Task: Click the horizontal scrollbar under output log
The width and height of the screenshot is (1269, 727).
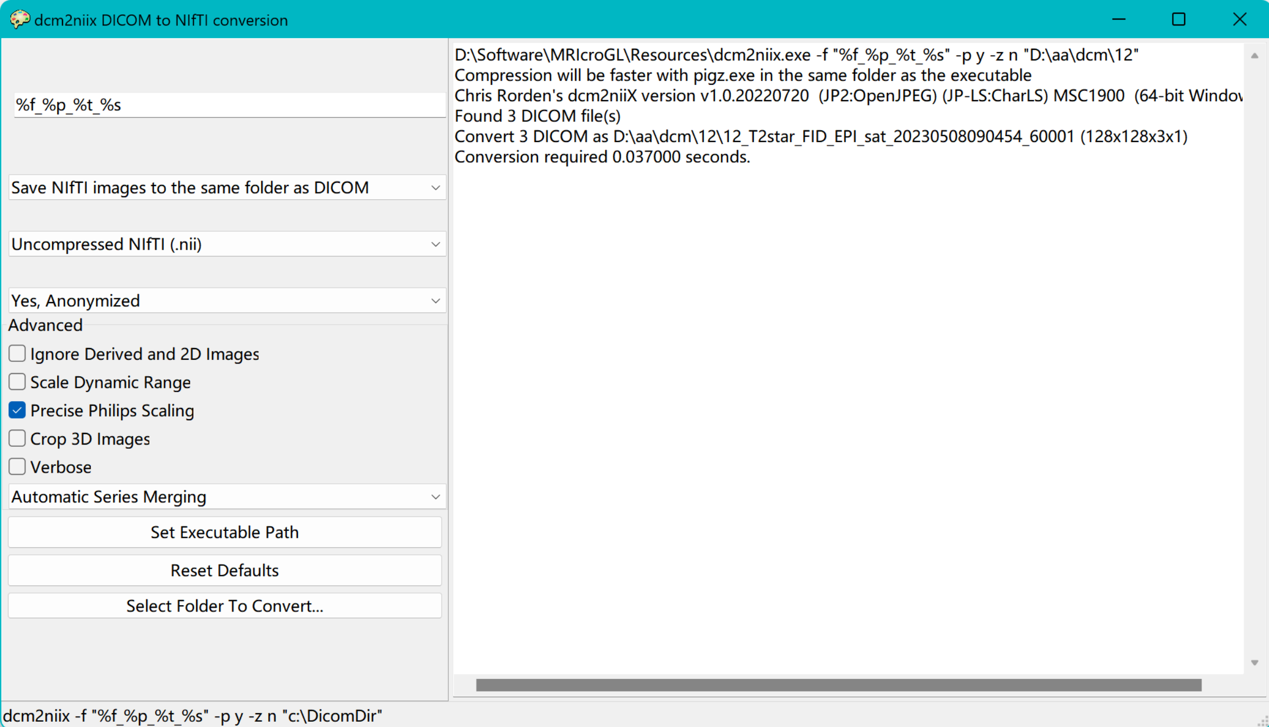Action: click(838, 685)
